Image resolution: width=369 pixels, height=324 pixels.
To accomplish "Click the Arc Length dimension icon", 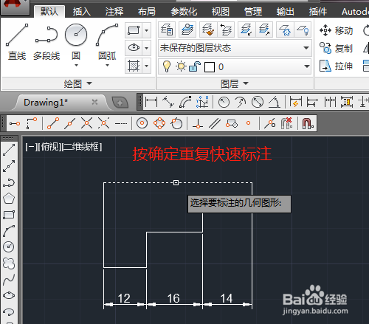I will 185,102.
